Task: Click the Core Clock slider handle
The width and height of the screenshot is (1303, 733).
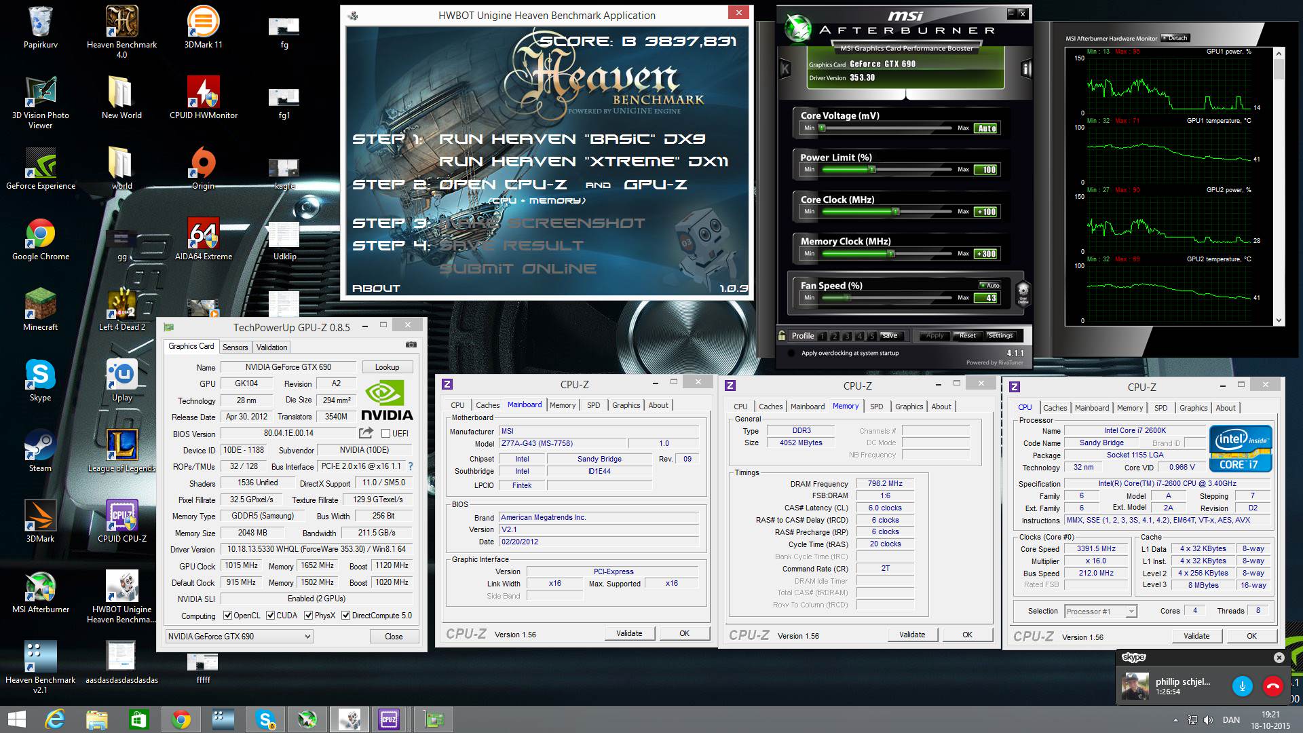Action: coord(896,212)
